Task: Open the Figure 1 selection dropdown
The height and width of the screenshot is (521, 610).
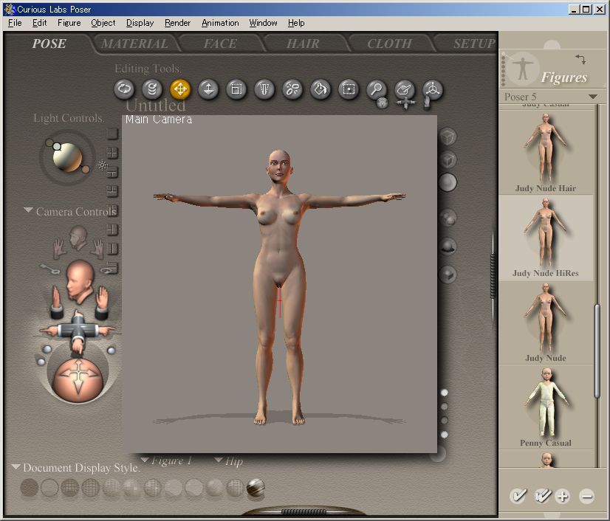Action: pos(166,460)
